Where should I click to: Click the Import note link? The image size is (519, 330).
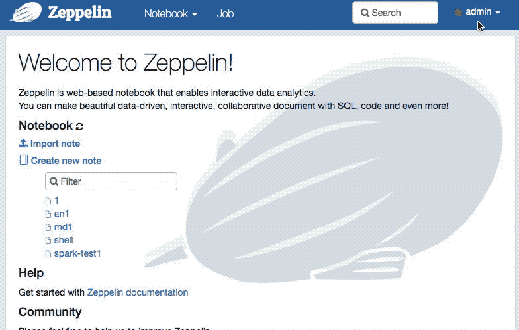(x=56, y=144)
